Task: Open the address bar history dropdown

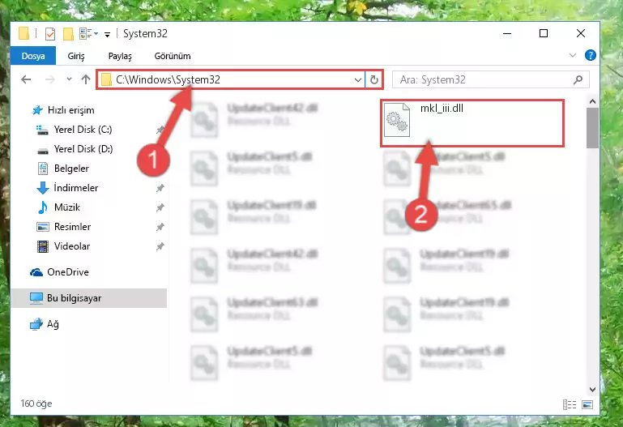Action: [x=357, y=80]
